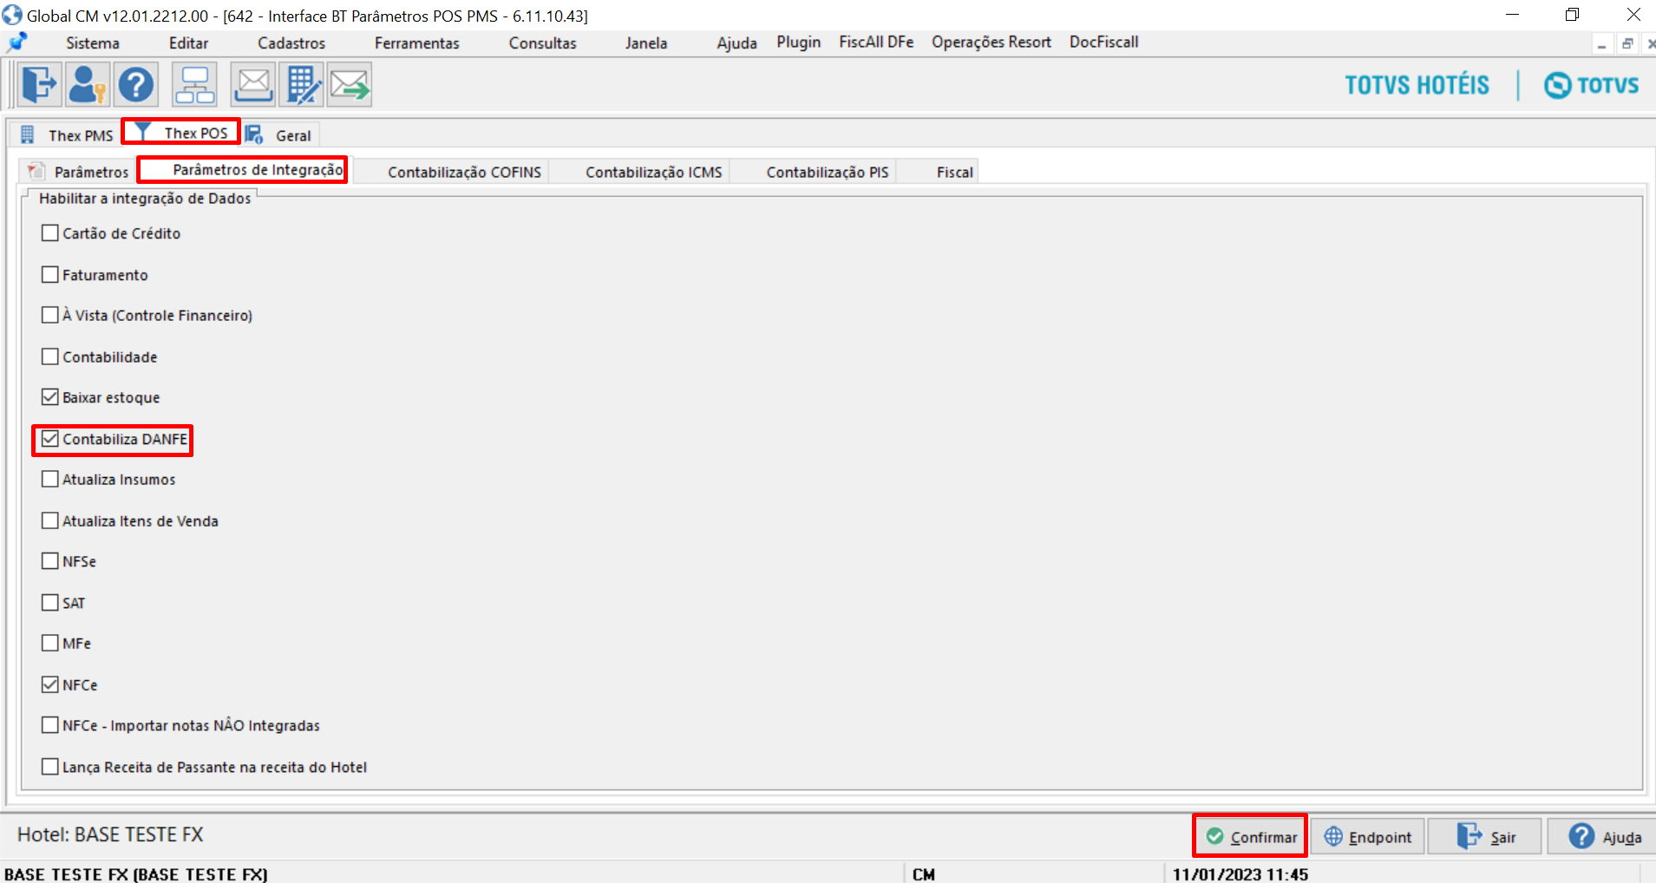
Task: Select the Thex POS tab
Action: click(x=181, y=133)
